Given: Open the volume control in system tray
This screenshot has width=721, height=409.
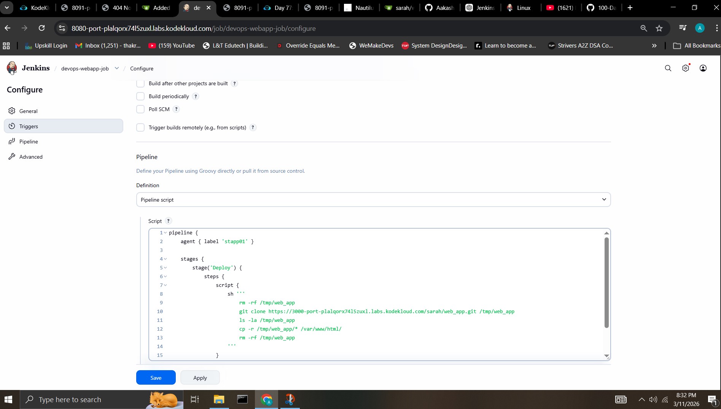Looking at the screenshot, I should pos(653,399).
